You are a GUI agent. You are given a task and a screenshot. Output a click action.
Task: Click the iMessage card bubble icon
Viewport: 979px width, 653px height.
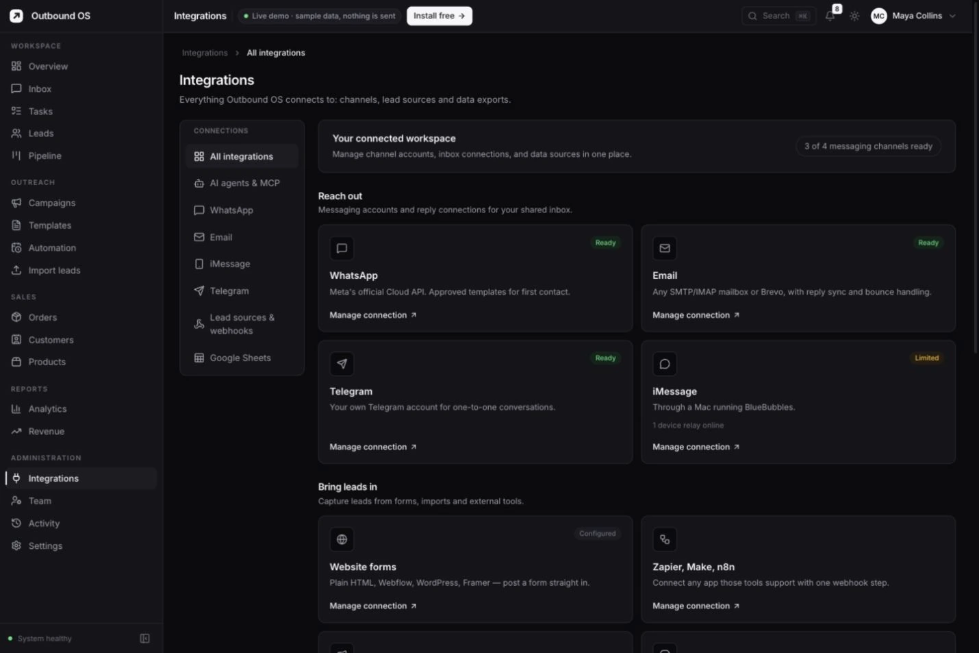coord(665,364)
